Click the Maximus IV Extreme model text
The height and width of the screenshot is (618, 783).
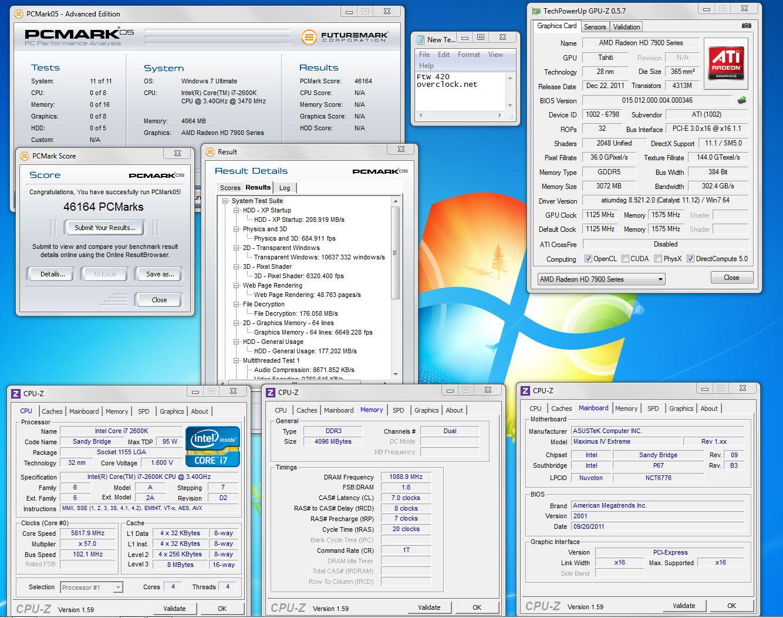[x=602, y=441]
